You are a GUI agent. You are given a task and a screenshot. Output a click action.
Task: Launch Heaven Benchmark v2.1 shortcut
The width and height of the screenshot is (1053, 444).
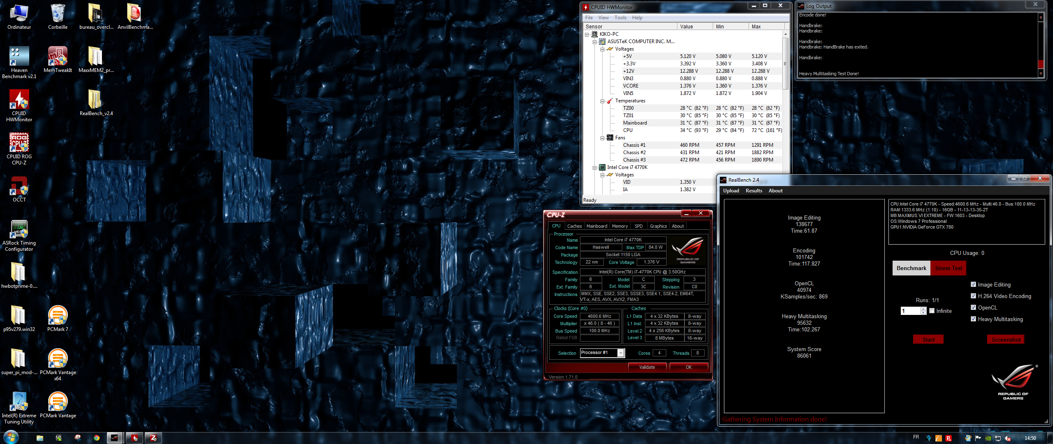click(19, 62)
